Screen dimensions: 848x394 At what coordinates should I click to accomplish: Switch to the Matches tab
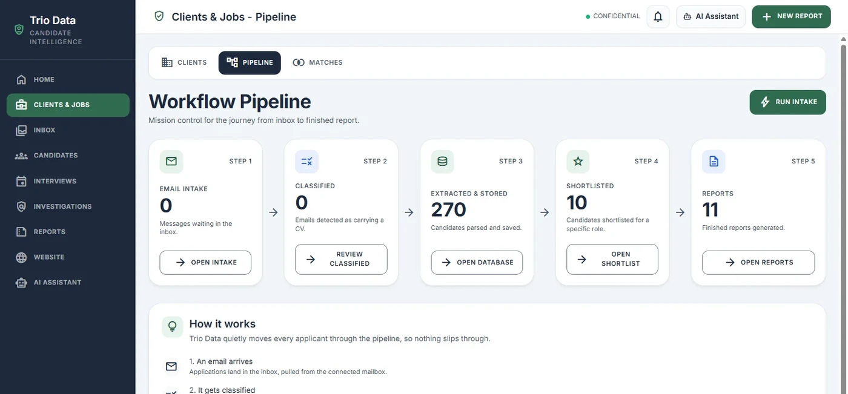tap(317, 62)
